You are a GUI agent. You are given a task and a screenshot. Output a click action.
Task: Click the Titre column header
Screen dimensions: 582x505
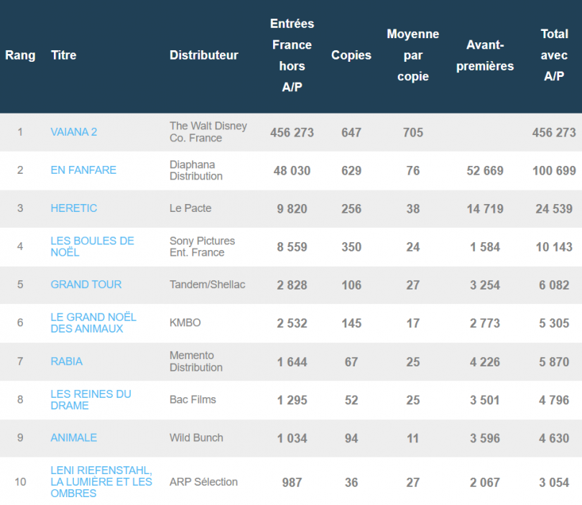coord(64,55)
